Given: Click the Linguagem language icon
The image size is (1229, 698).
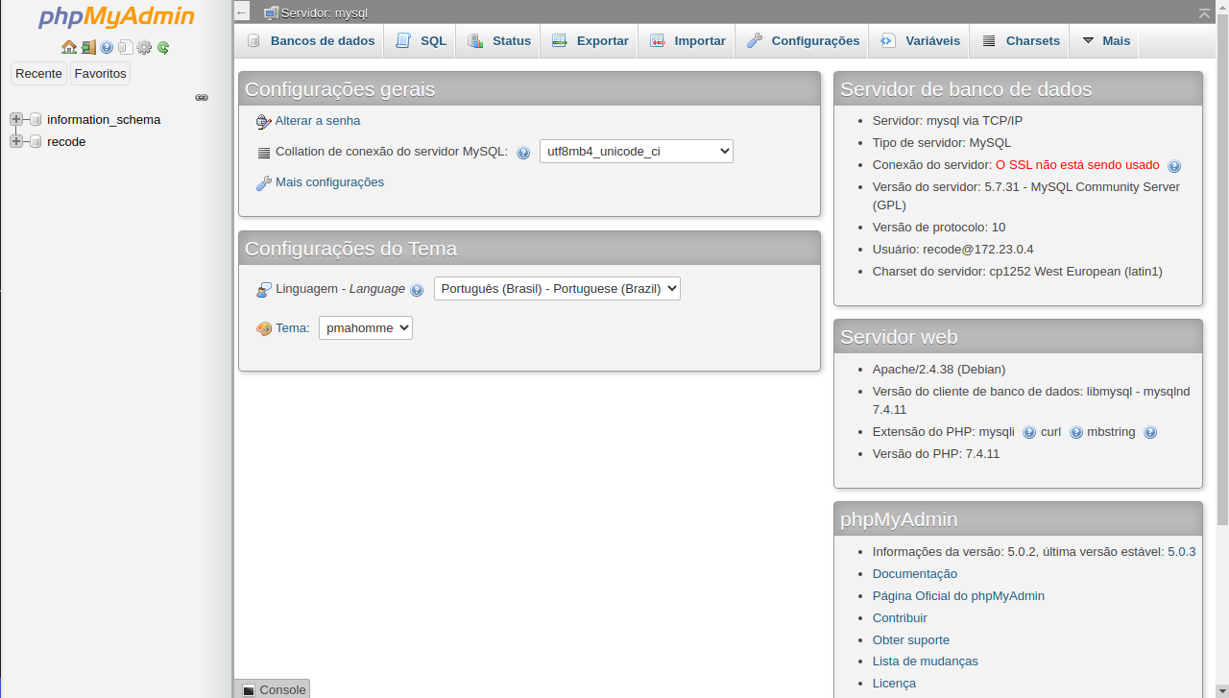Looking at the screenshot, I should click(x=264, y=289).
